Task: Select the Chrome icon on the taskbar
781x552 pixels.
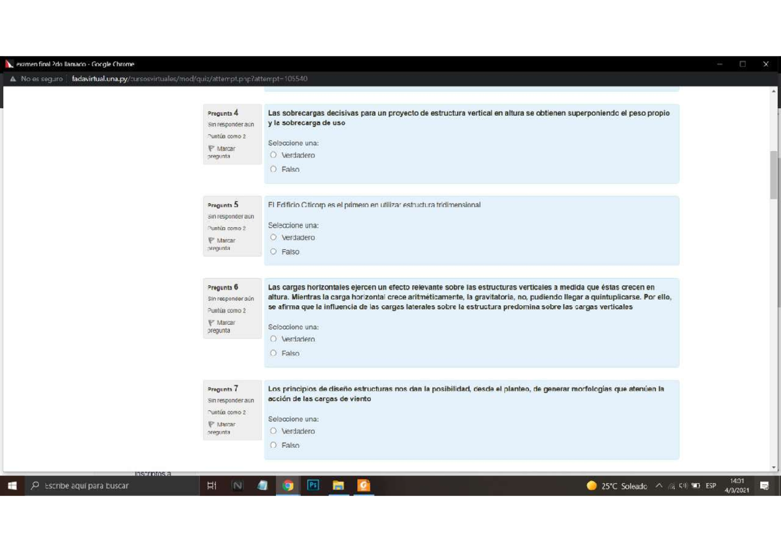Action: point(287,485)
